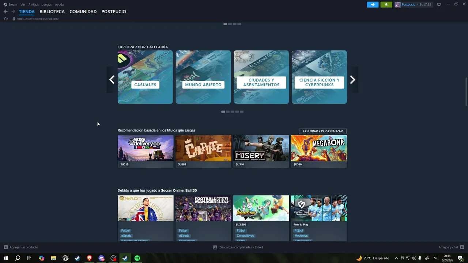Go back with the left arrow
Viewport: 468px width, 263px height.
pos(5,12)
